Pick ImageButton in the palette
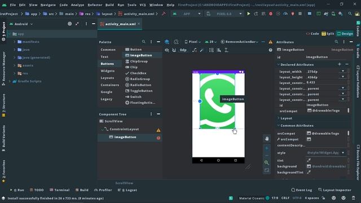361x203 pixels. [141, 55]
